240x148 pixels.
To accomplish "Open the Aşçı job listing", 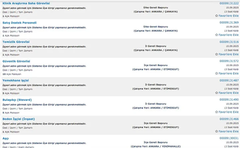I will coord(6,138).
